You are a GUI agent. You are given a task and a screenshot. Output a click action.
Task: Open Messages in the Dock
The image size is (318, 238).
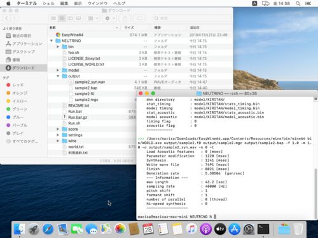(91, 229)
